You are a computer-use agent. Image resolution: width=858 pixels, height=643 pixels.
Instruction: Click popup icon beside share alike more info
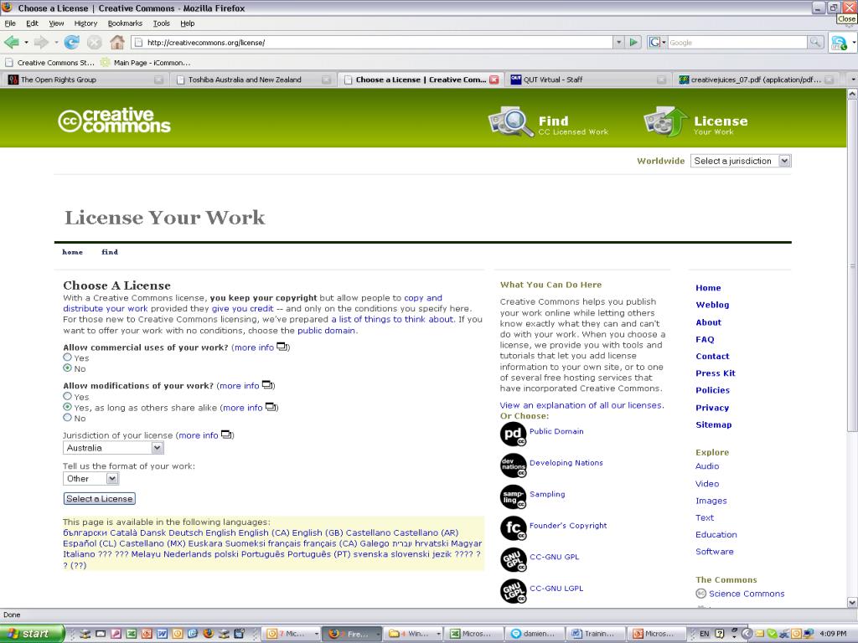click(271, 407)
